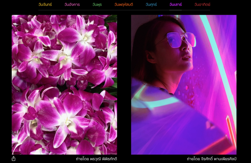
Task: Click the red neon bar in portrait corner
Action: tap(231, 128)
